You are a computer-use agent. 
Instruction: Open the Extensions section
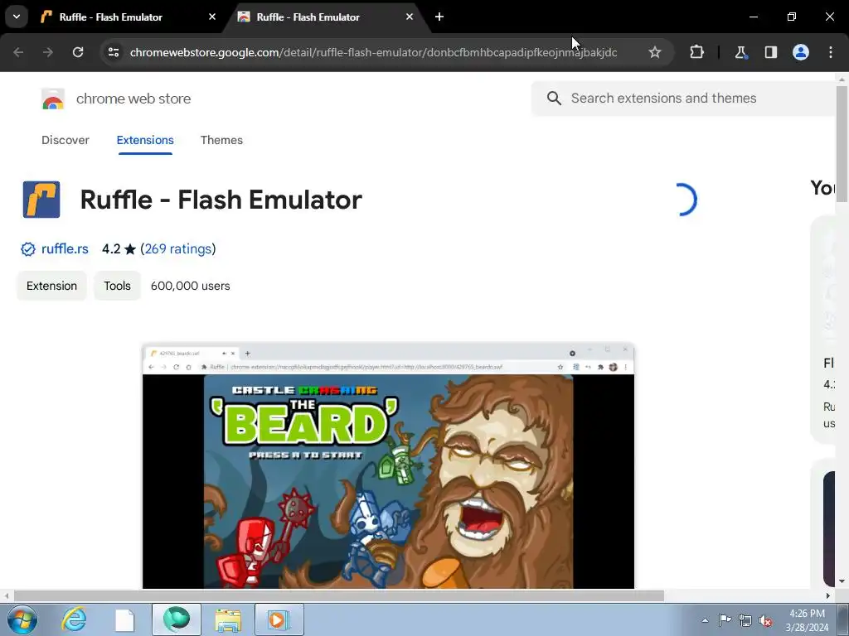pos(145,140)
